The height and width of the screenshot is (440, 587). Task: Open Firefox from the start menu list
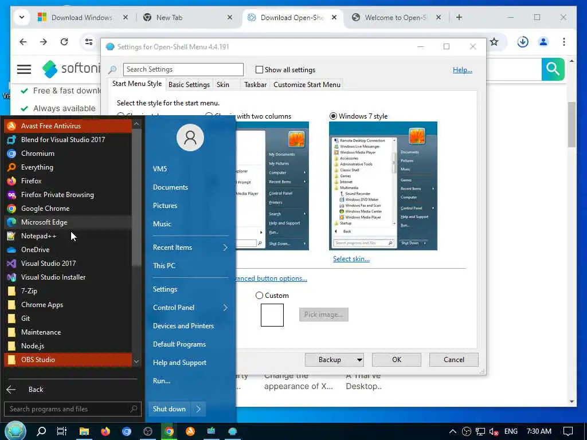tap(68, 180)
